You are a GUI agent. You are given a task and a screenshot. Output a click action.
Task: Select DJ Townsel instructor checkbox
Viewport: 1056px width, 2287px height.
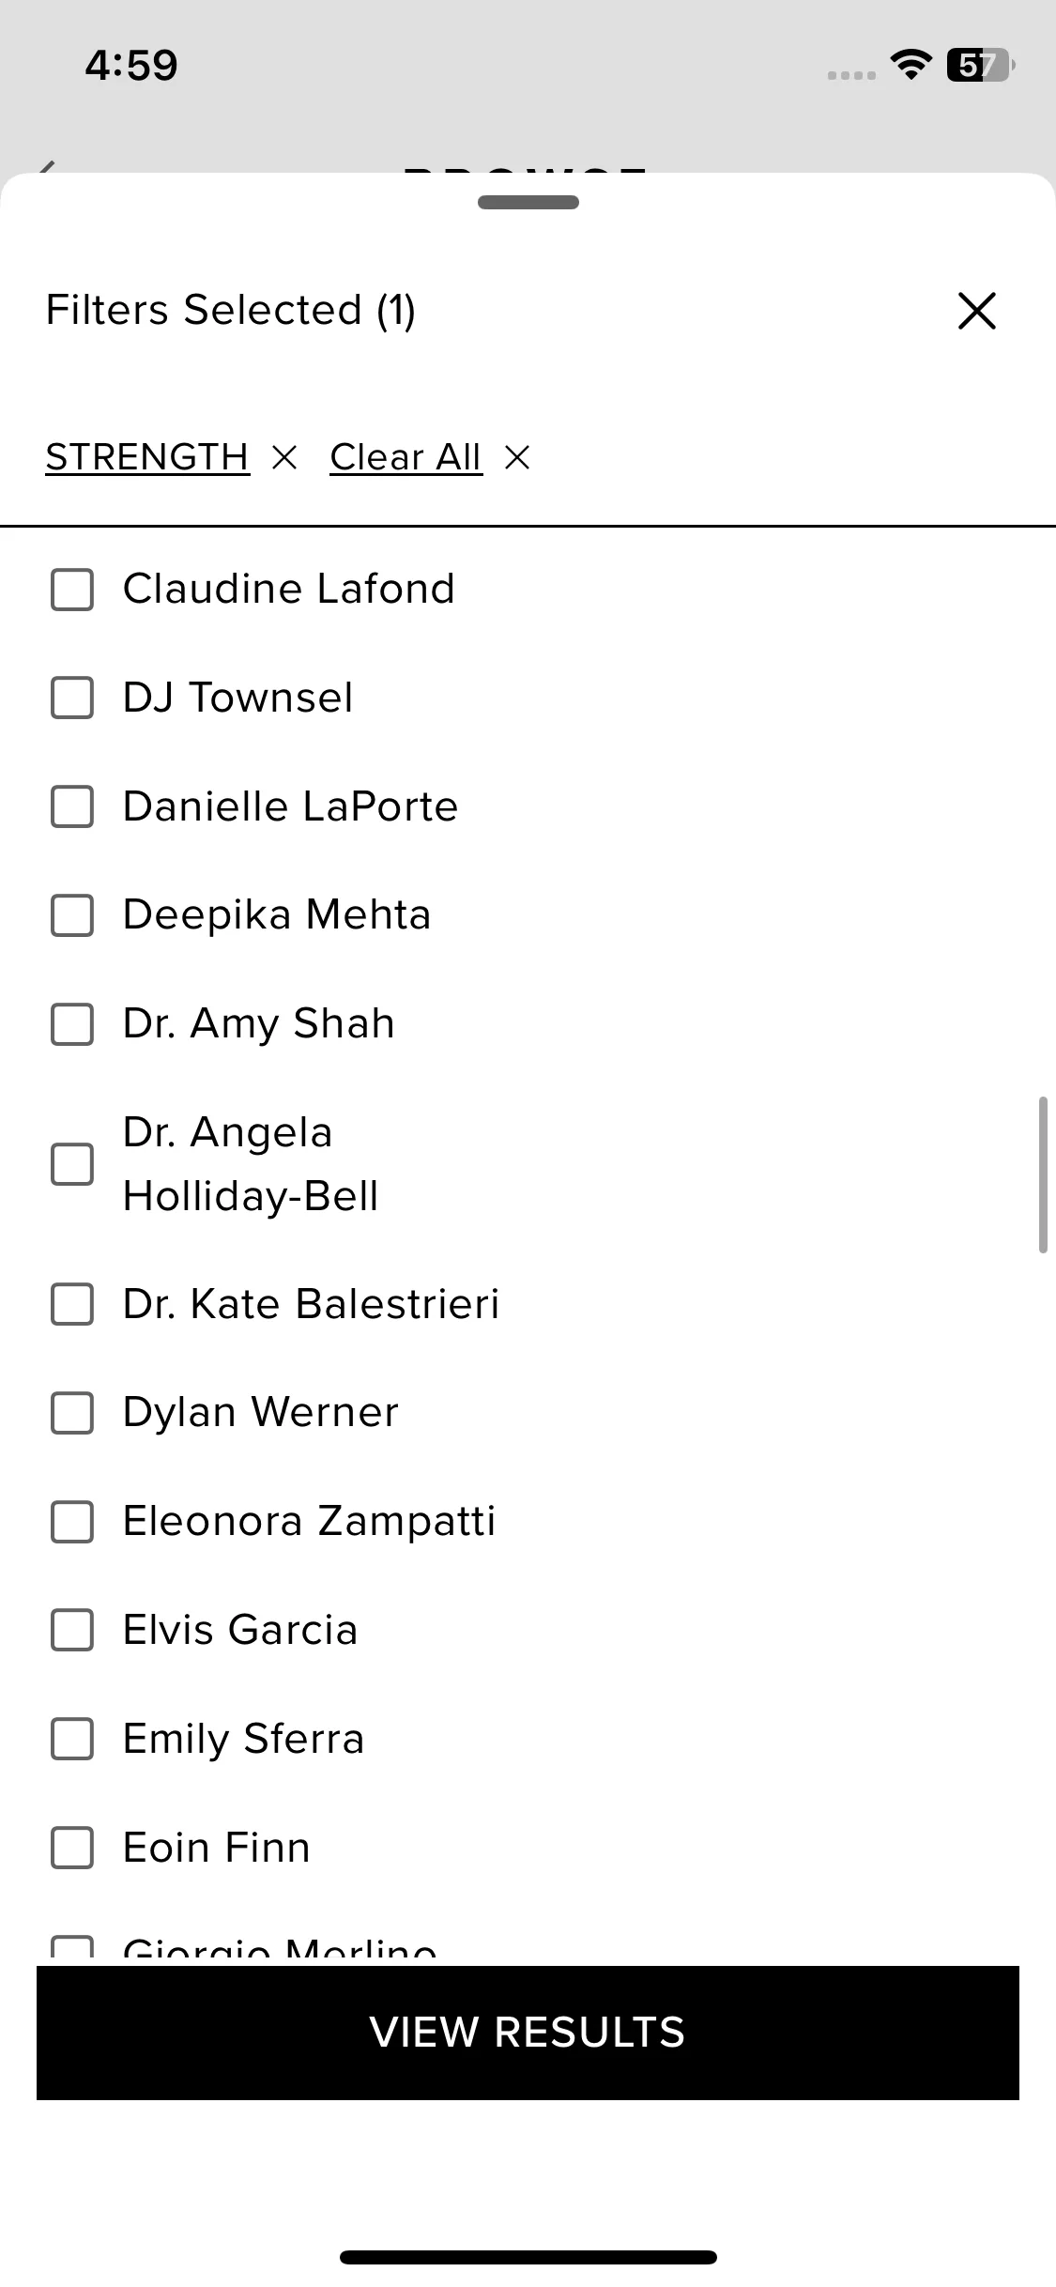pyautogui.click(x=72, y=698)
